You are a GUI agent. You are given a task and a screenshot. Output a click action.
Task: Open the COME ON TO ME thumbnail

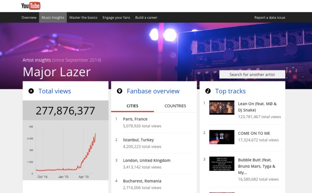[222, 137]
